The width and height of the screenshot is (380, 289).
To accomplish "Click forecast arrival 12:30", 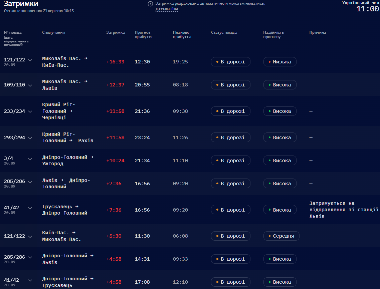I will [142, 62].
